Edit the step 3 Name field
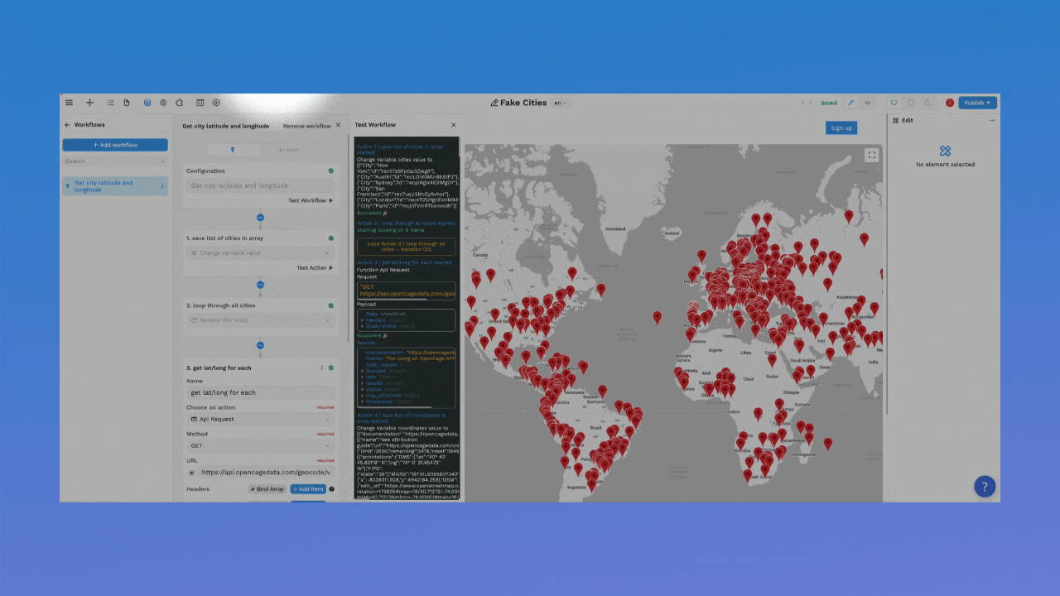Screen dimensions: 1060x596 coord(261,392)
